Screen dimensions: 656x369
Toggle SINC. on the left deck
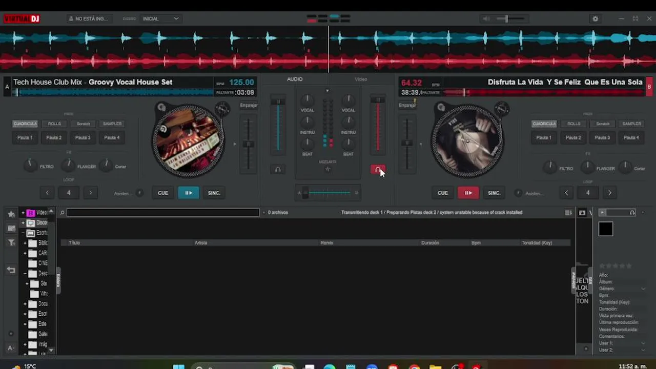[214, 193]
